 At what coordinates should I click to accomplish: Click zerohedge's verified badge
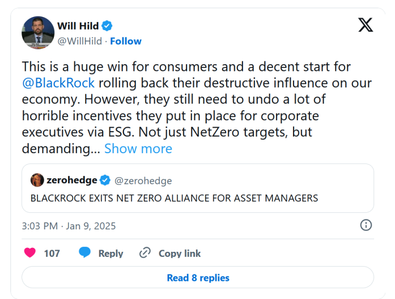105,180
